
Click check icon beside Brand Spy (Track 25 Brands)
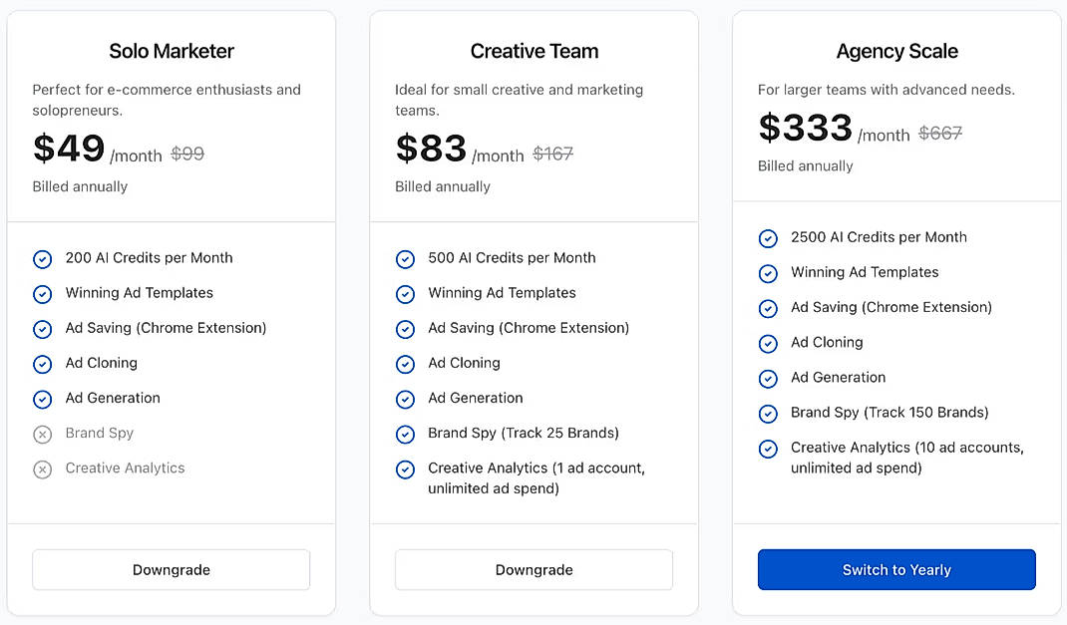405,434
